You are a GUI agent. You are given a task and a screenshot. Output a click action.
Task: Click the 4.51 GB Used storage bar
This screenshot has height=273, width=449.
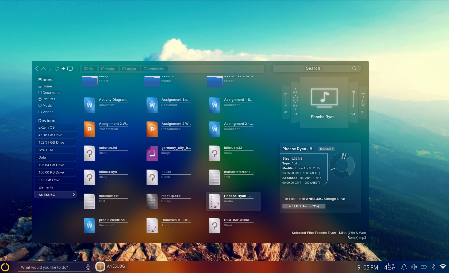[319, 206]
